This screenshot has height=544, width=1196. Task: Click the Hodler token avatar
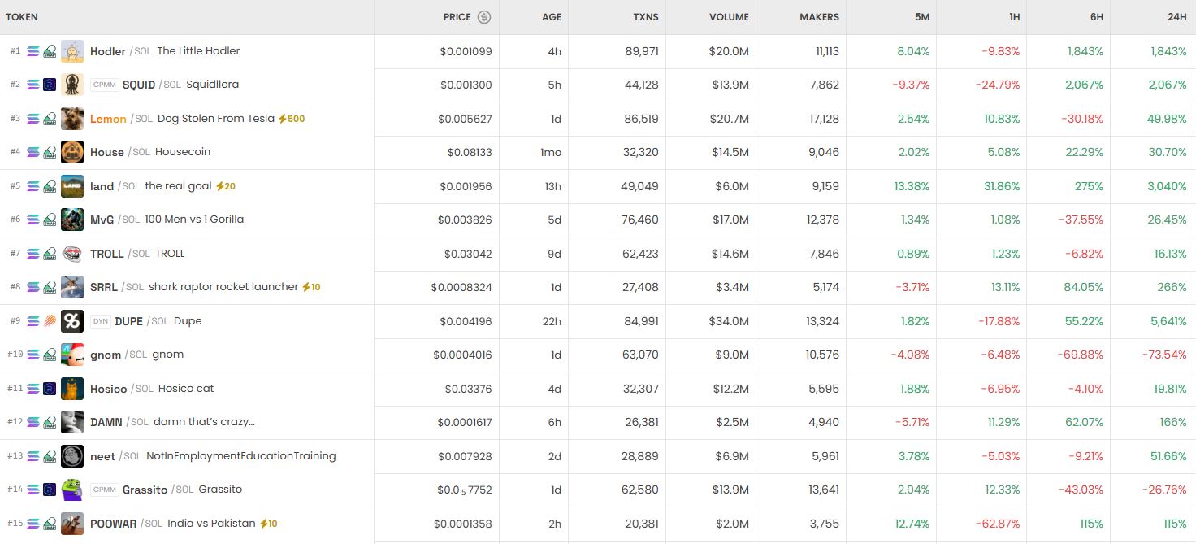[x=72, y=51]
